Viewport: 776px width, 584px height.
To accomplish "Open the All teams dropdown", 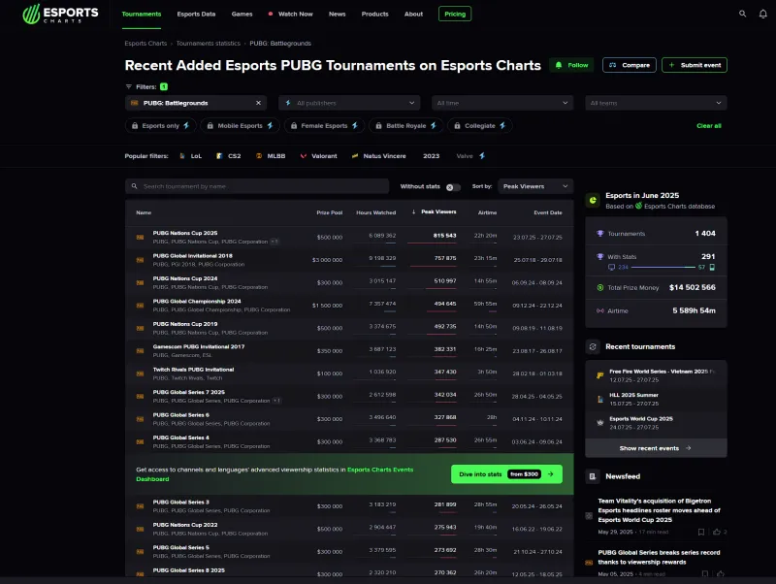I will coord(656,103).
